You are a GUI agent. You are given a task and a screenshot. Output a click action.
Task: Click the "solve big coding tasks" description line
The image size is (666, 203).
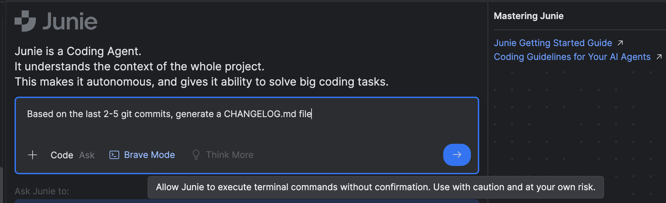(201, 82)
